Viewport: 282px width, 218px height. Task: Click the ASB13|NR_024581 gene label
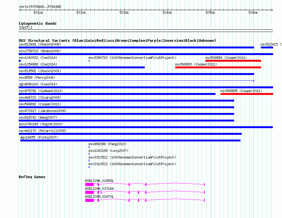point(99,181)
